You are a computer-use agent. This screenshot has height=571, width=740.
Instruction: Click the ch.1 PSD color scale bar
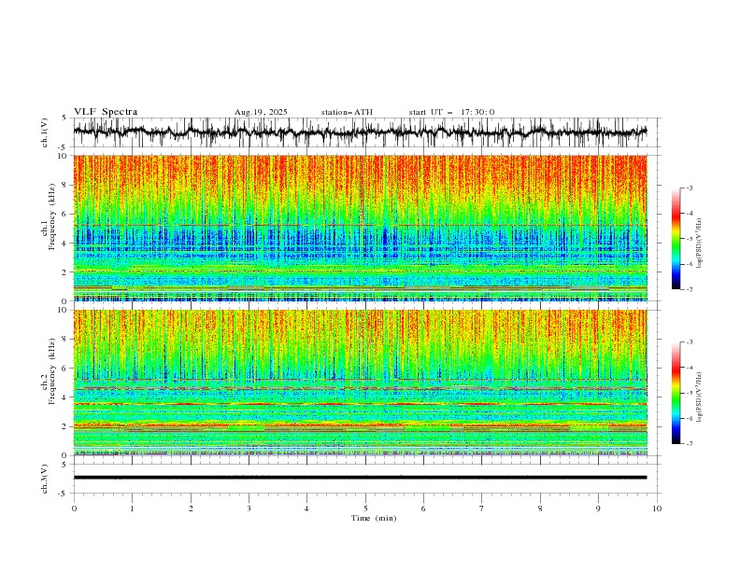(x=676, y=239)
